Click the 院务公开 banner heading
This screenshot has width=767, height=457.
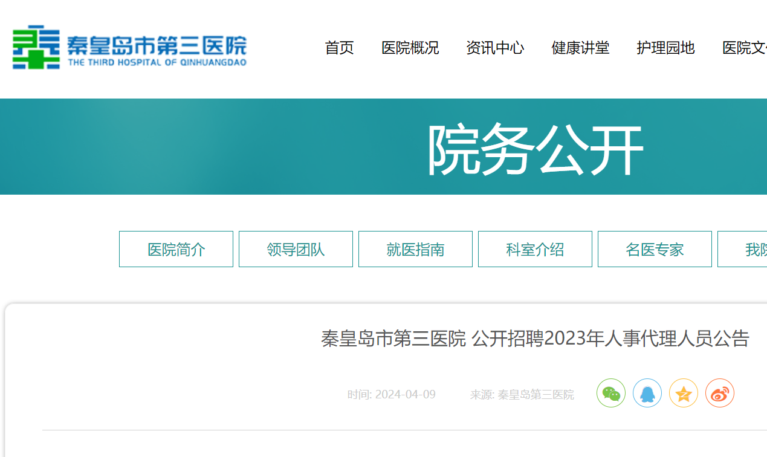535,149
